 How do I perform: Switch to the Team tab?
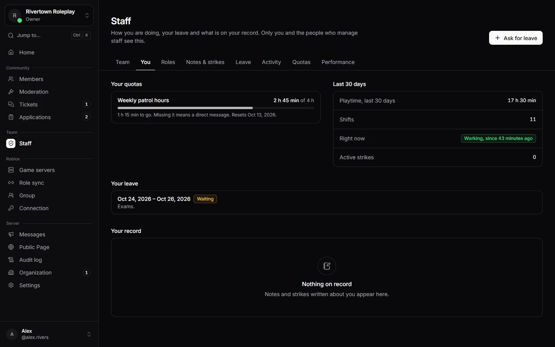coord(123,62)
